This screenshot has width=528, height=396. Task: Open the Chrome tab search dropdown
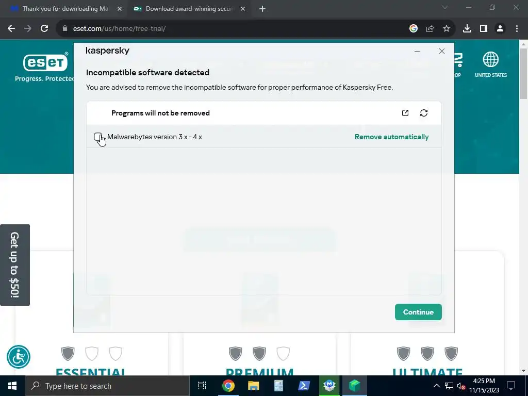coord(445,7)
